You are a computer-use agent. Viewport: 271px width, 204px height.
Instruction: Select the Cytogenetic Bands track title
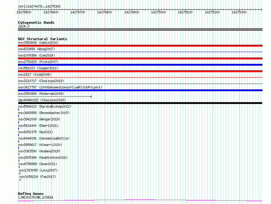coord(36,22)
